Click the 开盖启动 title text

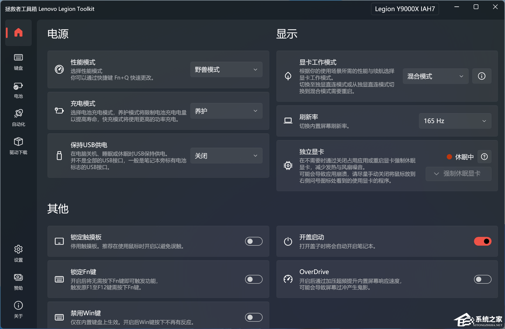[x=312, y=237]
